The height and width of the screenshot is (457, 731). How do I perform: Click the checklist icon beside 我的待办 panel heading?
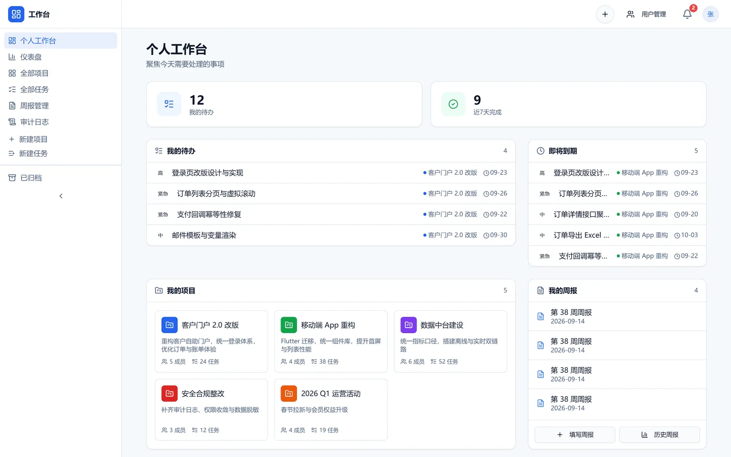point(159,151)
